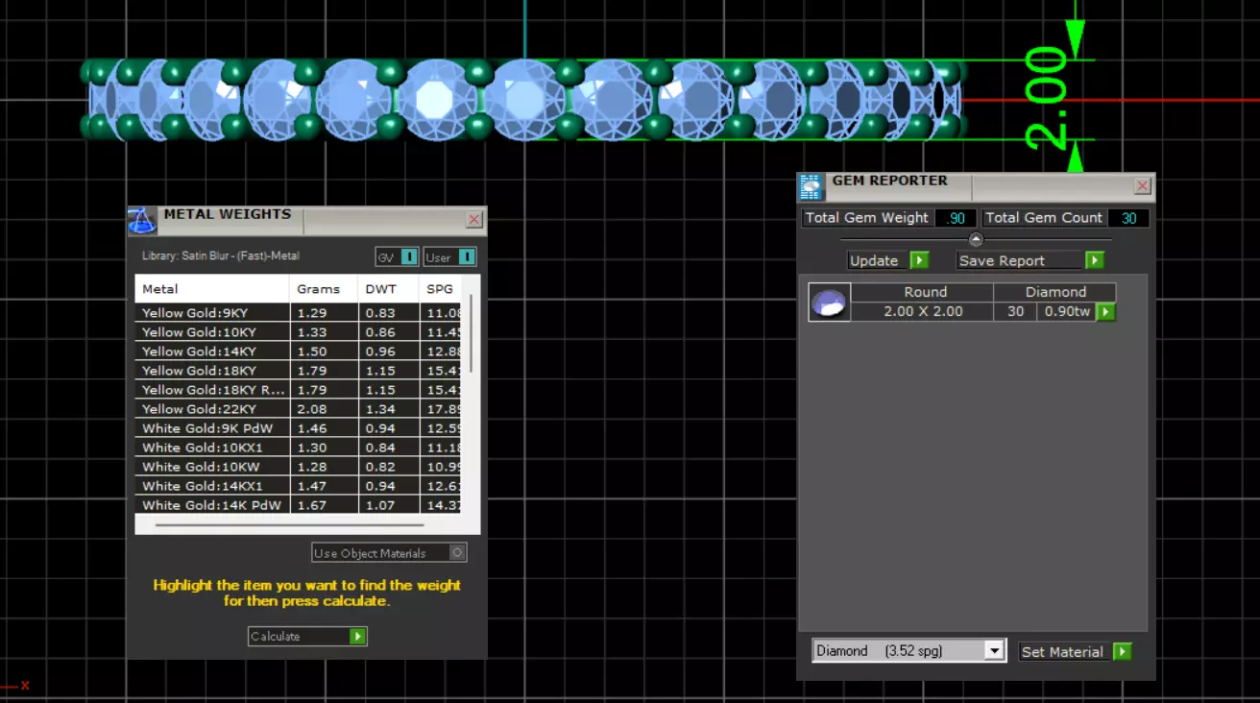Viewport: 1260px width, 703px height.
Task: Click the green arrow beside Save Report
Action: 1095,260
